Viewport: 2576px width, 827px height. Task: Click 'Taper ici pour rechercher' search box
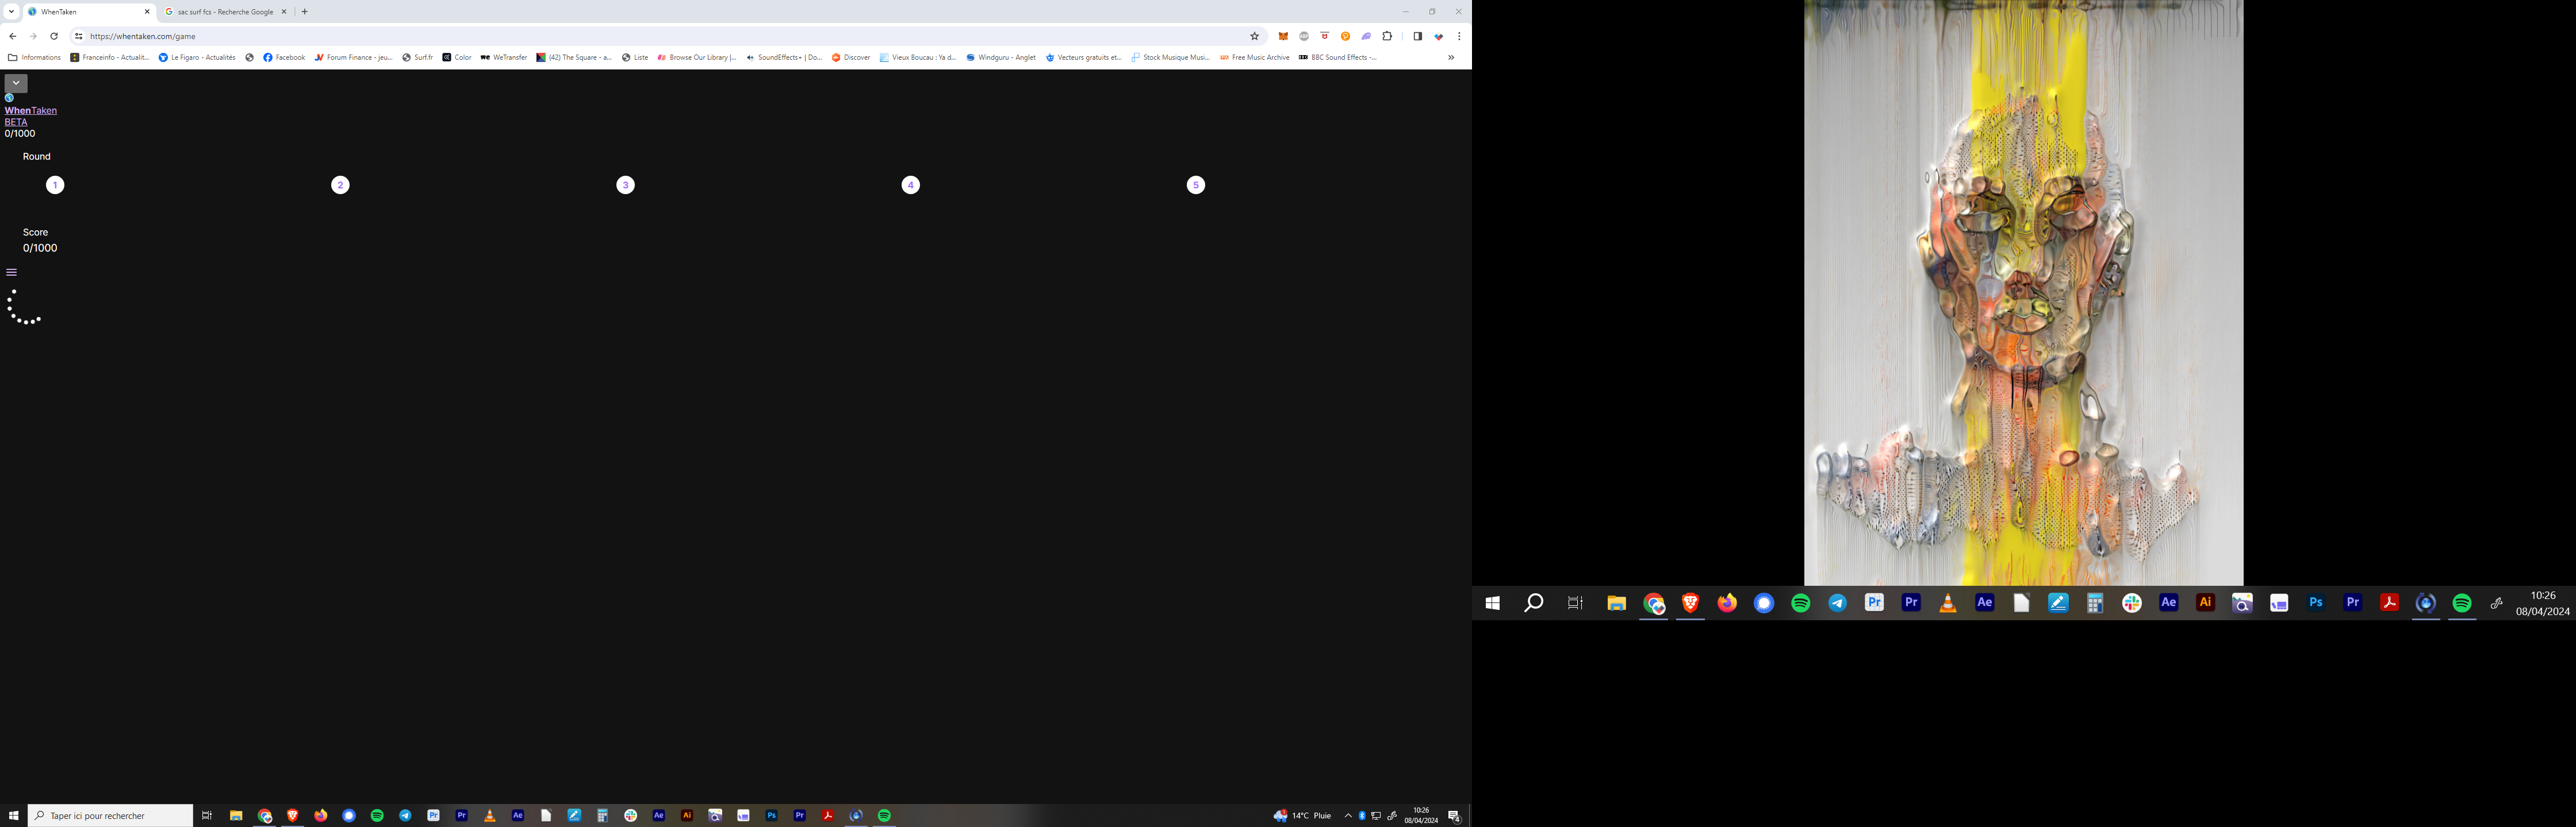click(x=110, y=816)
